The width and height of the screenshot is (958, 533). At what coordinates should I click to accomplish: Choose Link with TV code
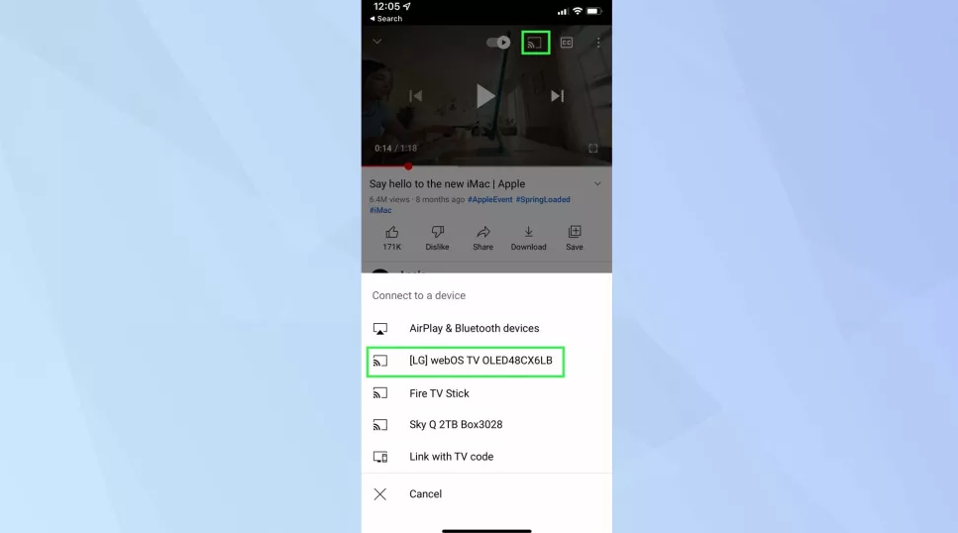pyautogui.click(x=486, y=457)
